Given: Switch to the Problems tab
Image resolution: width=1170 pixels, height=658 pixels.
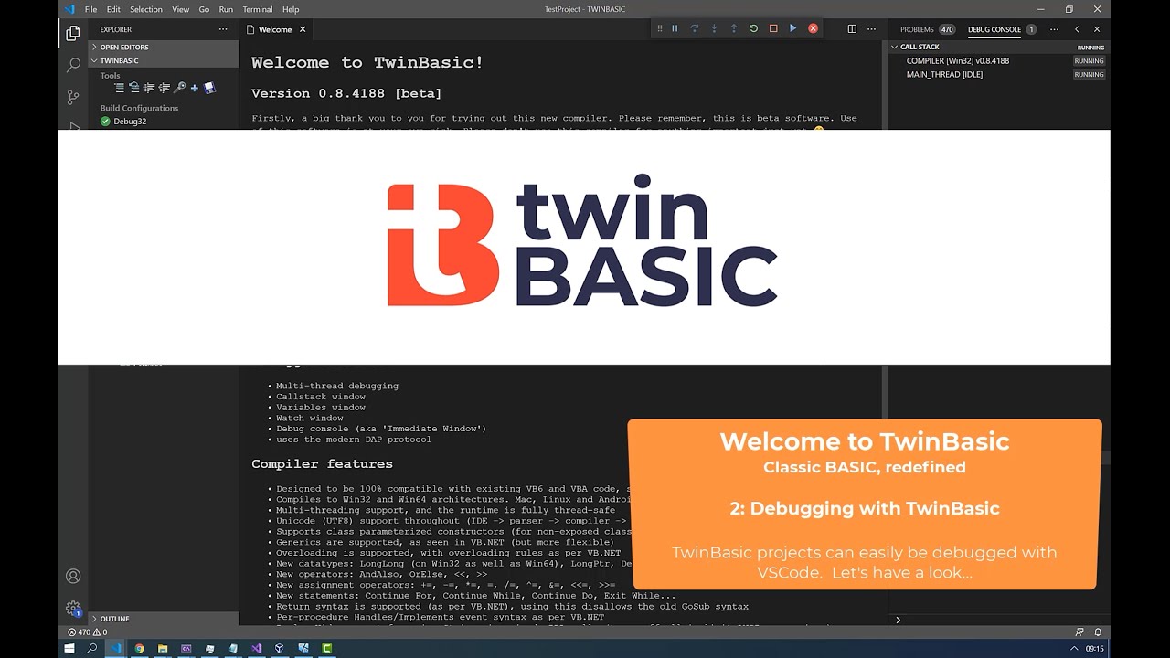Looking at the screenshot, I should coord(927,29).
